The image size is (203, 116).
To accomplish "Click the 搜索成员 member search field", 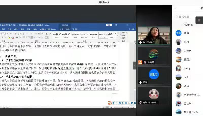I will (x=187, y=17).
